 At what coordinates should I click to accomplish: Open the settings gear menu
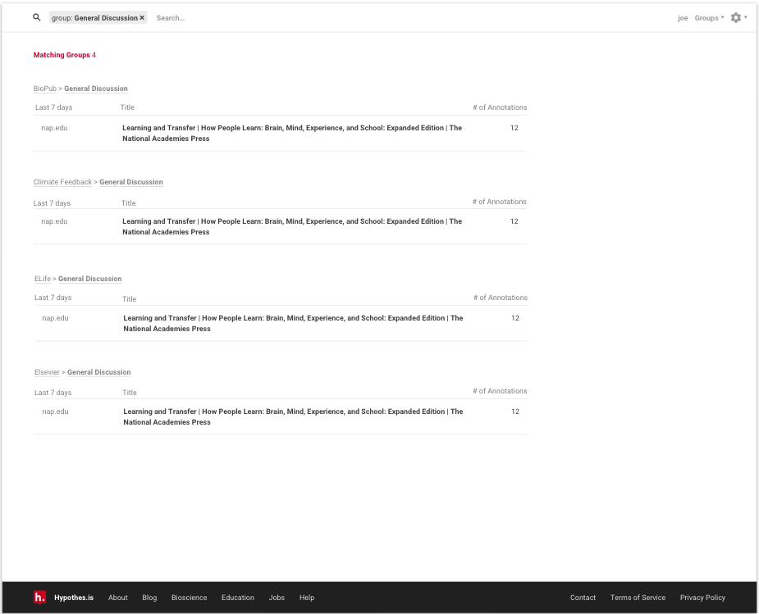pyautogui.click(x=738, y=18)
